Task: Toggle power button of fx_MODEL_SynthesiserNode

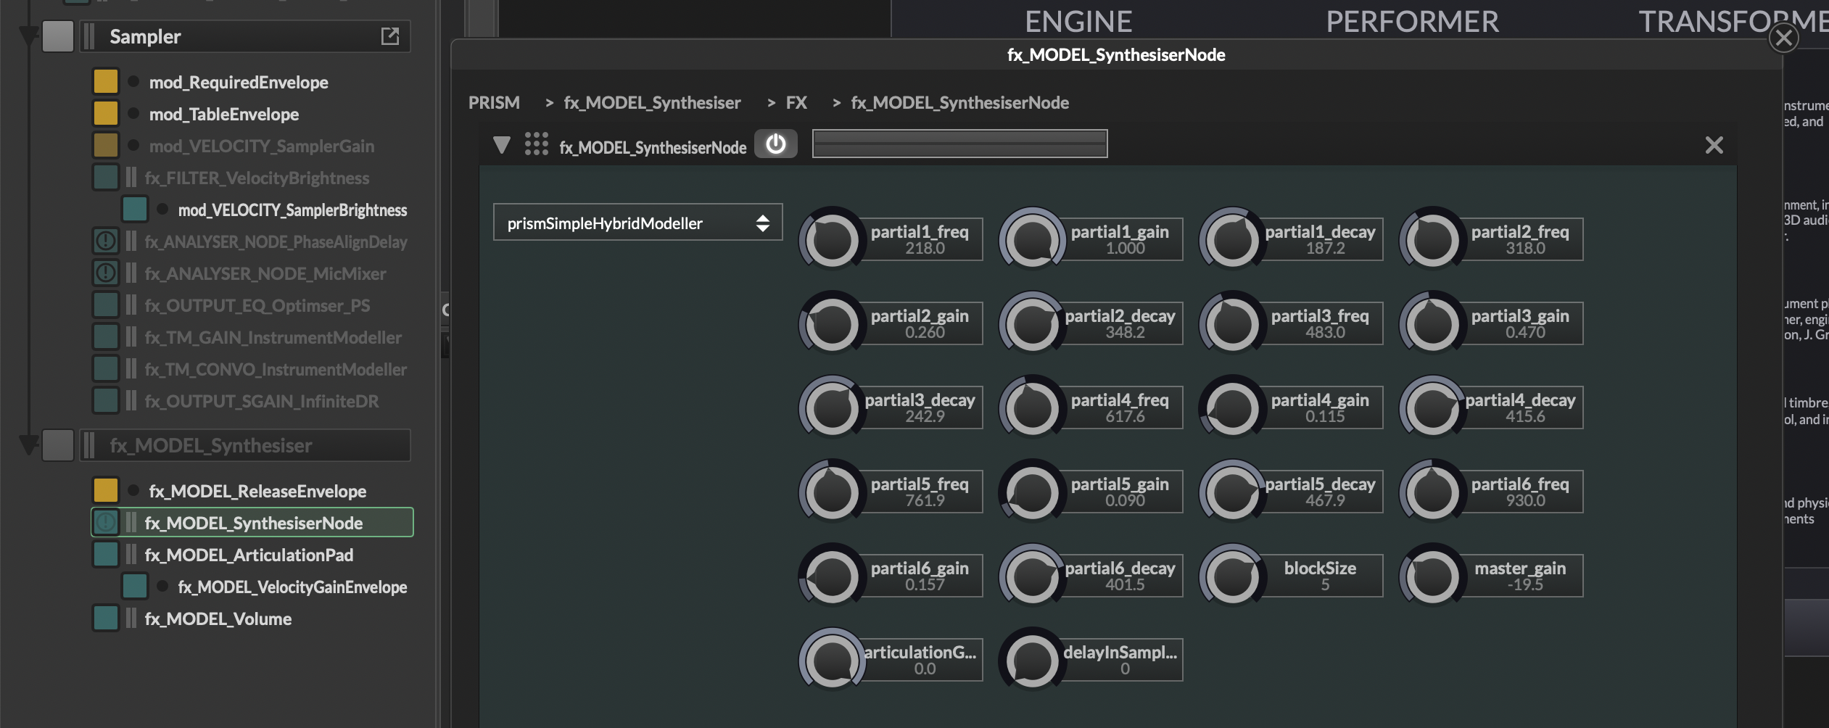Action: click(775, 144)
